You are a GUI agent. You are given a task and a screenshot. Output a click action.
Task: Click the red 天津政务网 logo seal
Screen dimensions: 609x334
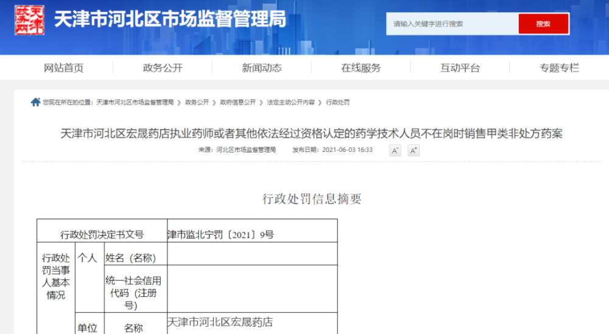[29, 20]
